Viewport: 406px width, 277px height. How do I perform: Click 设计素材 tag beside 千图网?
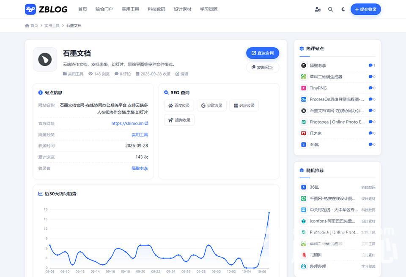368,198
